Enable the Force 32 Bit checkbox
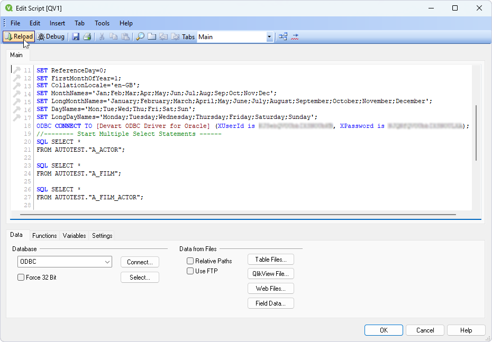The image size is (492, 342). pos(21,277)
